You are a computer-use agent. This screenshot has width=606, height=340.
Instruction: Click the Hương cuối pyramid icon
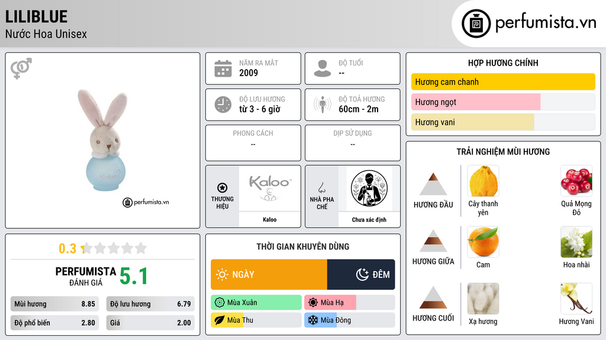(x=433, y=297)
